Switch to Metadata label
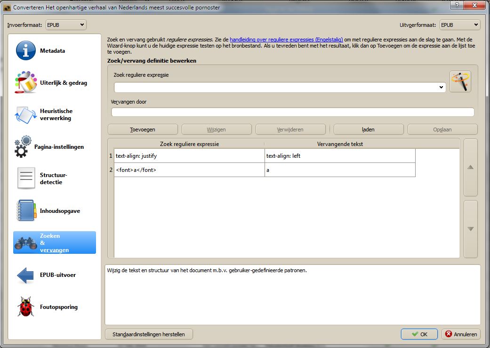 (x=52, y=51)
